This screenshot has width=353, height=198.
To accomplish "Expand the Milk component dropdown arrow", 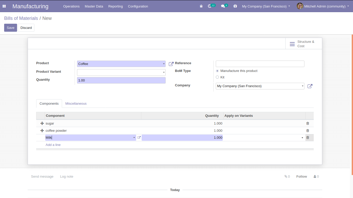I will coord(134,138).
